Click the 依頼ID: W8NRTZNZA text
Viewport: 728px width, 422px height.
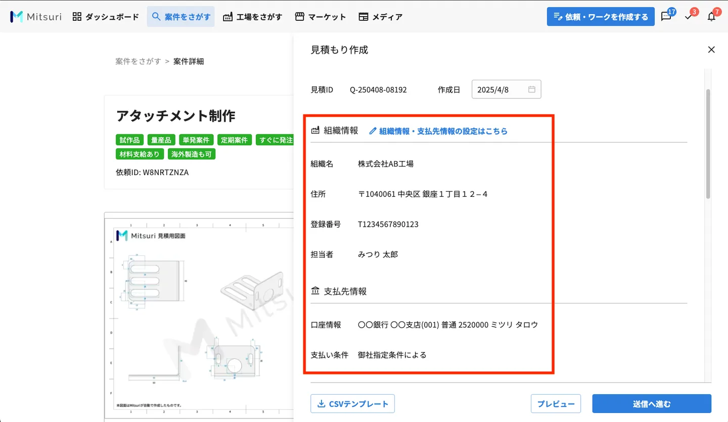[152, 172]
